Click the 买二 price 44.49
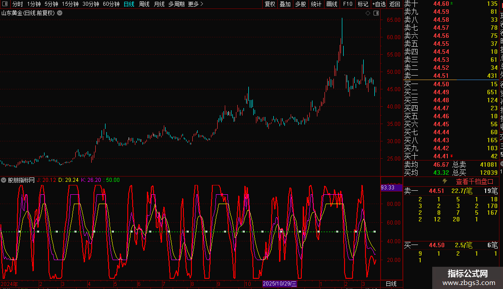Image resolution: width=503 pixels, height=289 pixels. click(441, 92)
